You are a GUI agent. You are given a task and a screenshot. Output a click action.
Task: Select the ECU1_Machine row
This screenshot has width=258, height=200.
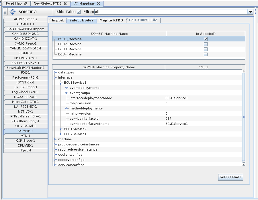149,39
